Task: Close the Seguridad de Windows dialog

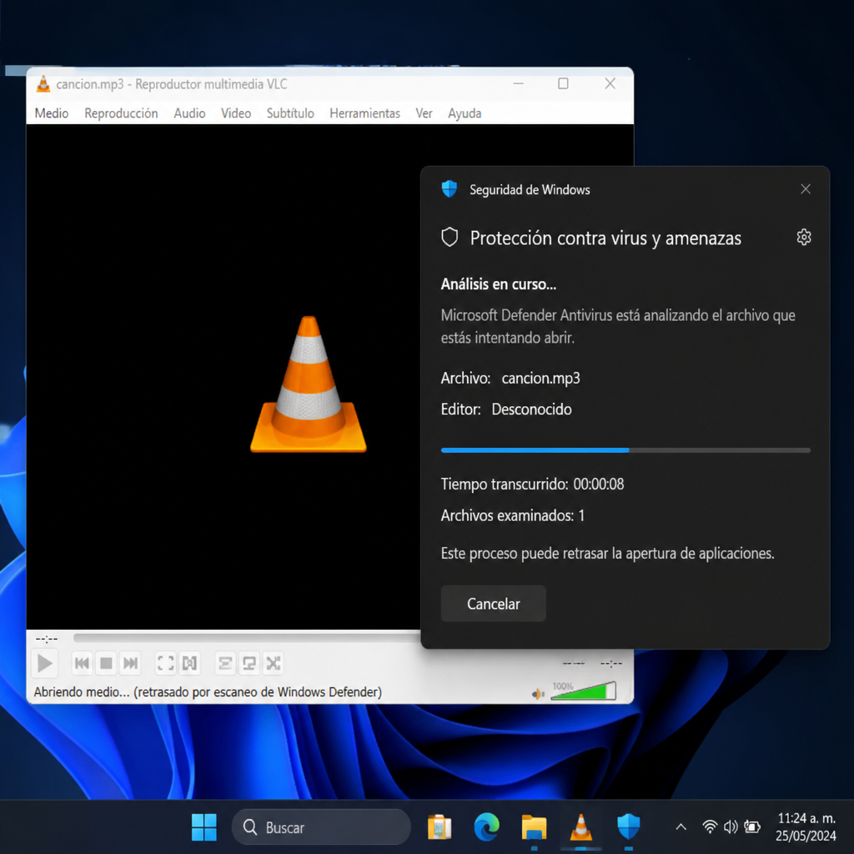Action: (x=806, y=189)
